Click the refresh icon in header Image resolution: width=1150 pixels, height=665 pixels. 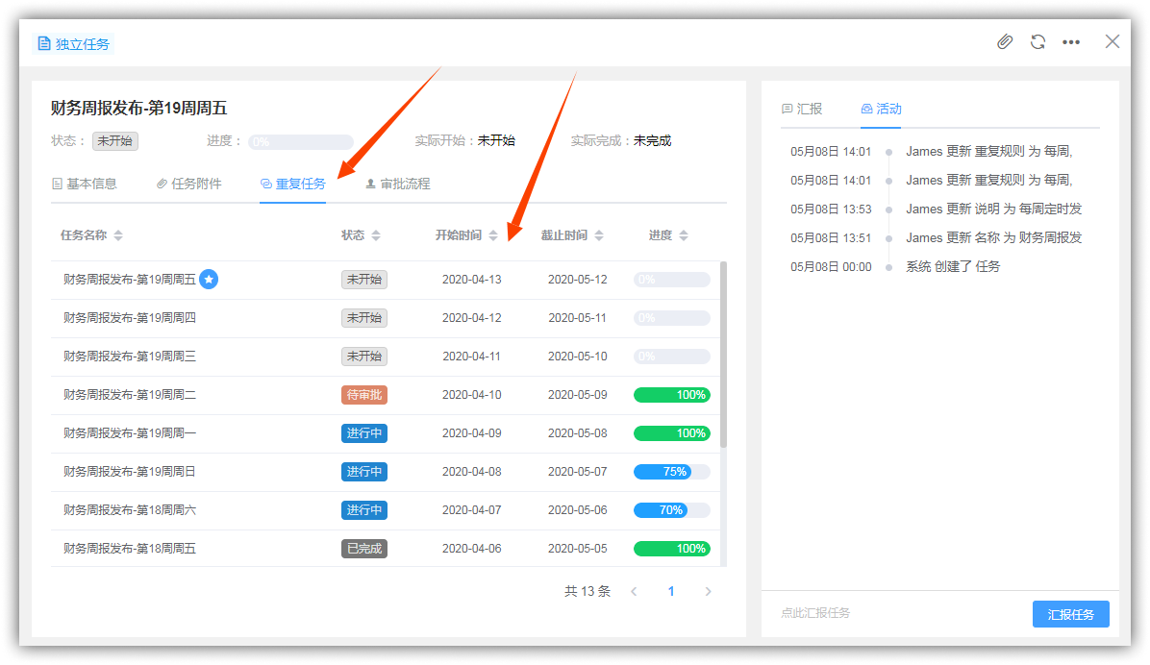(x=1037, y=42)
